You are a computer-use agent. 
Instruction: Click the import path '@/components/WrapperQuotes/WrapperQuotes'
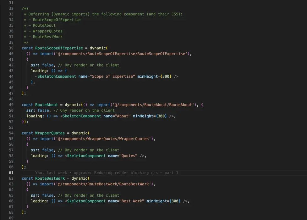[x=103, y=139]
